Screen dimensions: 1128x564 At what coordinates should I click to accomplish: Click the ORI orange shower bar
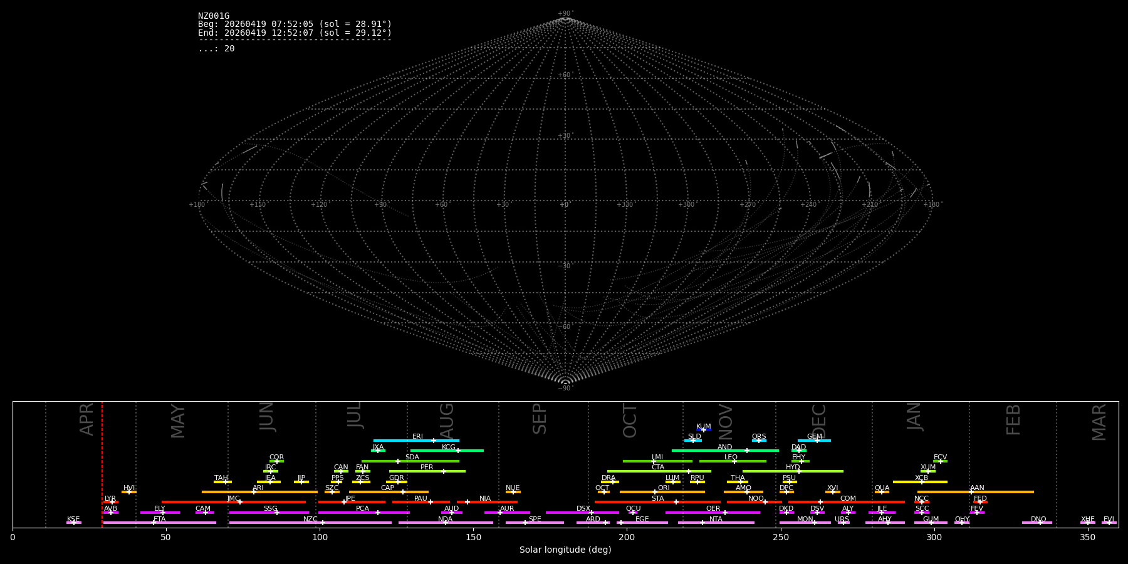tap(662, 492)
